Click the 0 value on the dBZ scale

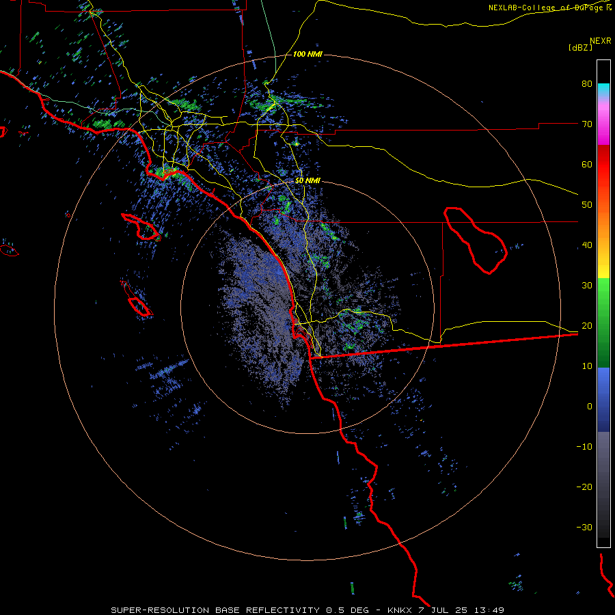590,407
